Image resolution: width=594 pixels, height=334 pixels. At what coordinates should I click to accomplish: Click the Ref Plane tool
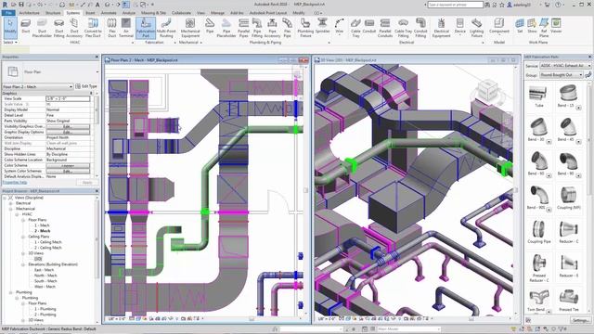(x=544, y=28)
